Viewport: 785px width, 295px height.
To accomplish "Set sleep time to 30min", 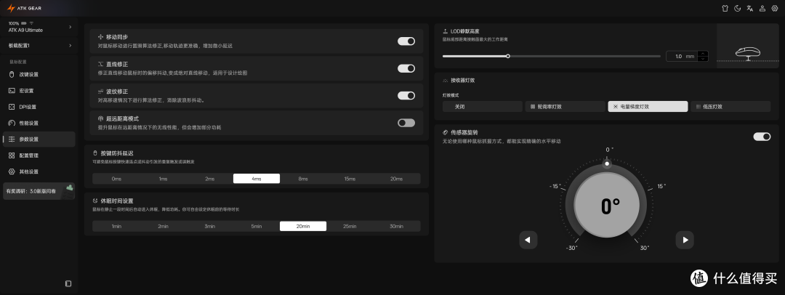I will pos(397,227).
